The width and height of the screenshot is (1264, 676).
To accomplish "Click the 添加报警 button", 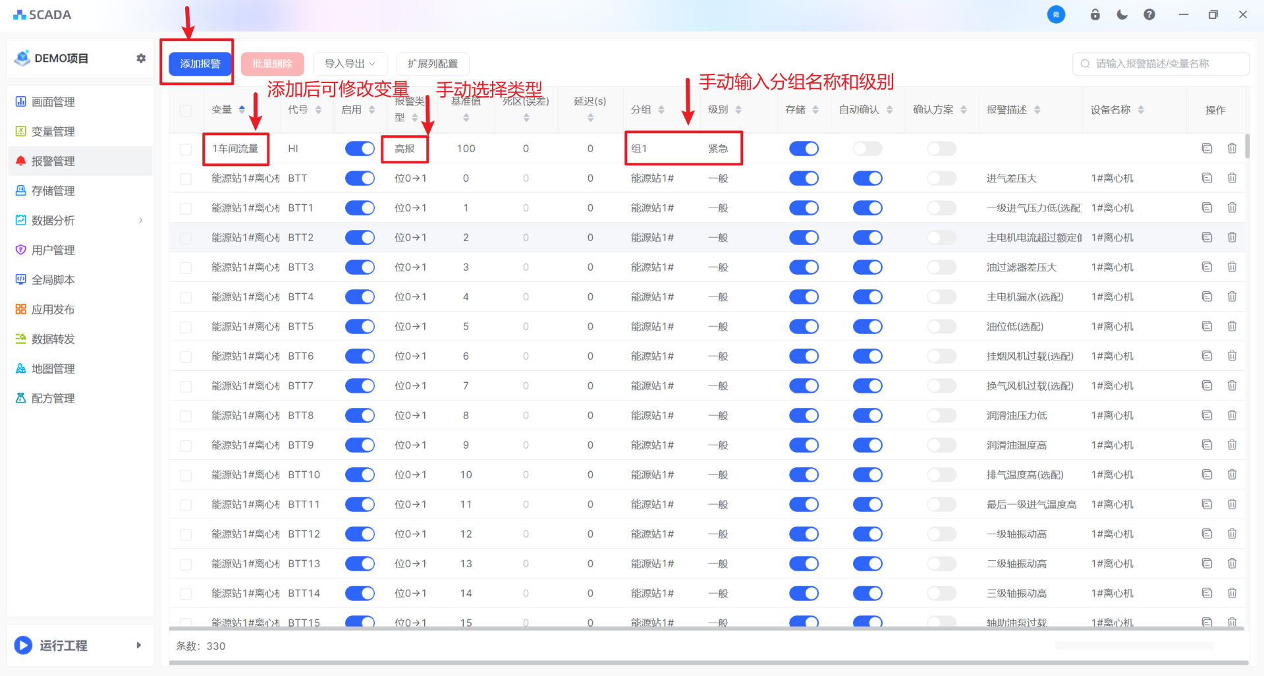I will pos(200,64).
